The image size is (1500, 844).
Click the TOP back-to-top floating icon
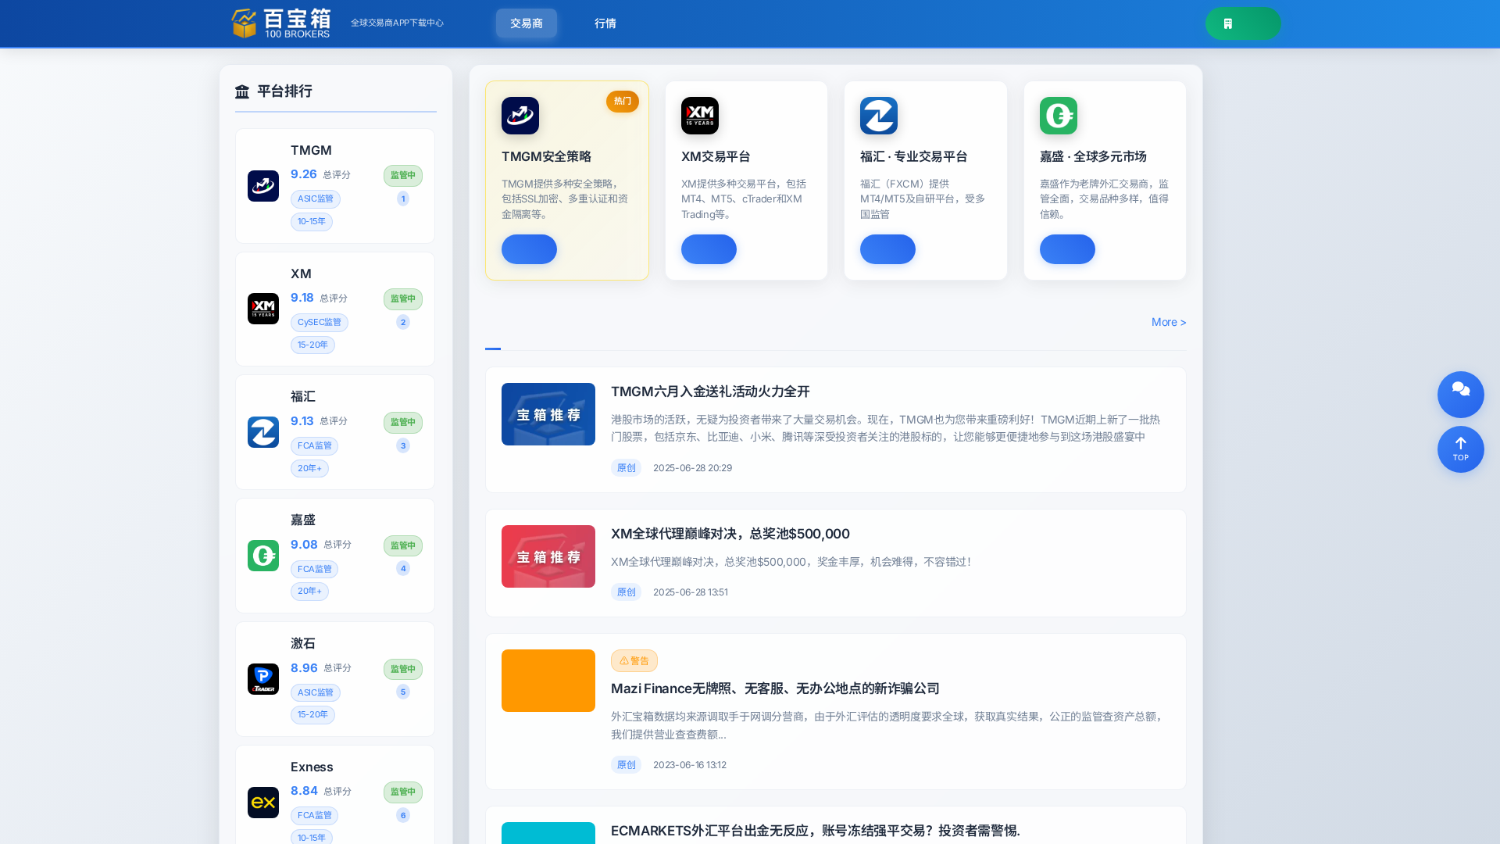1460,449
